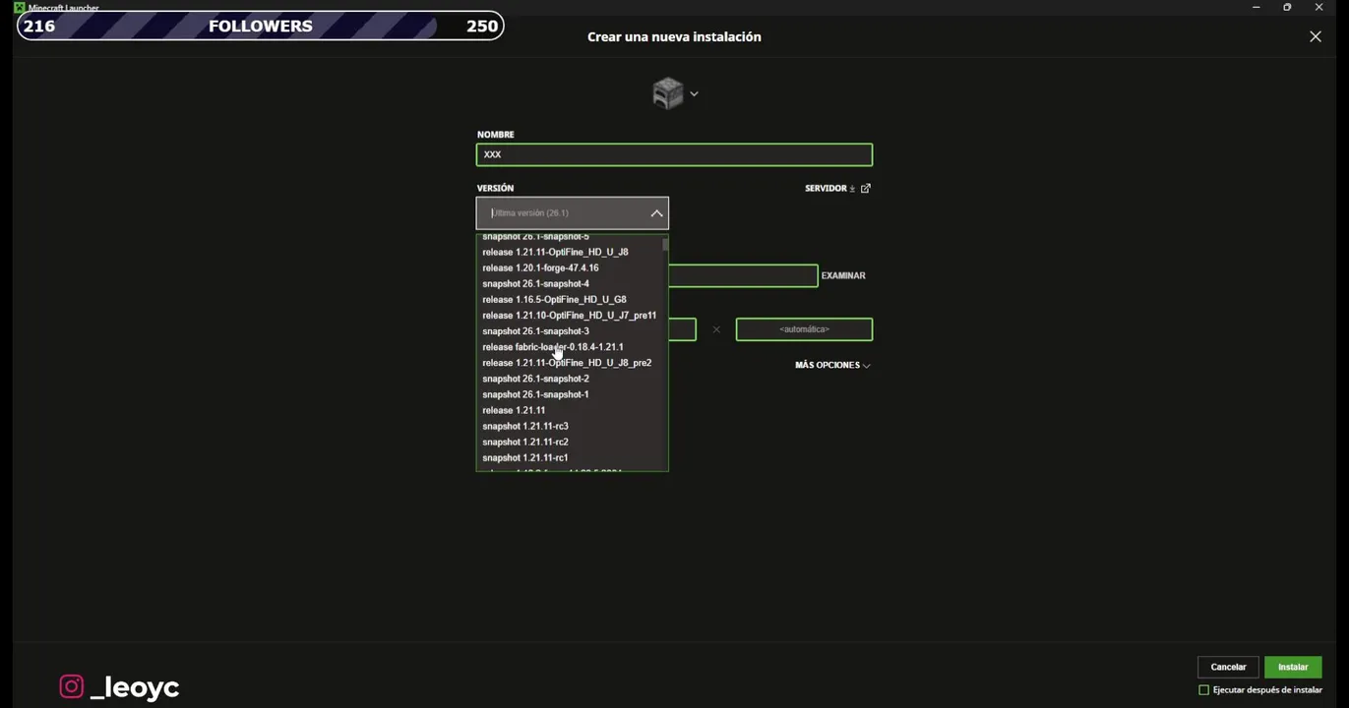This screenshot has width=1349, height=708.
Task: Click the version list scrollbar thumb
Action: (665, 244)
